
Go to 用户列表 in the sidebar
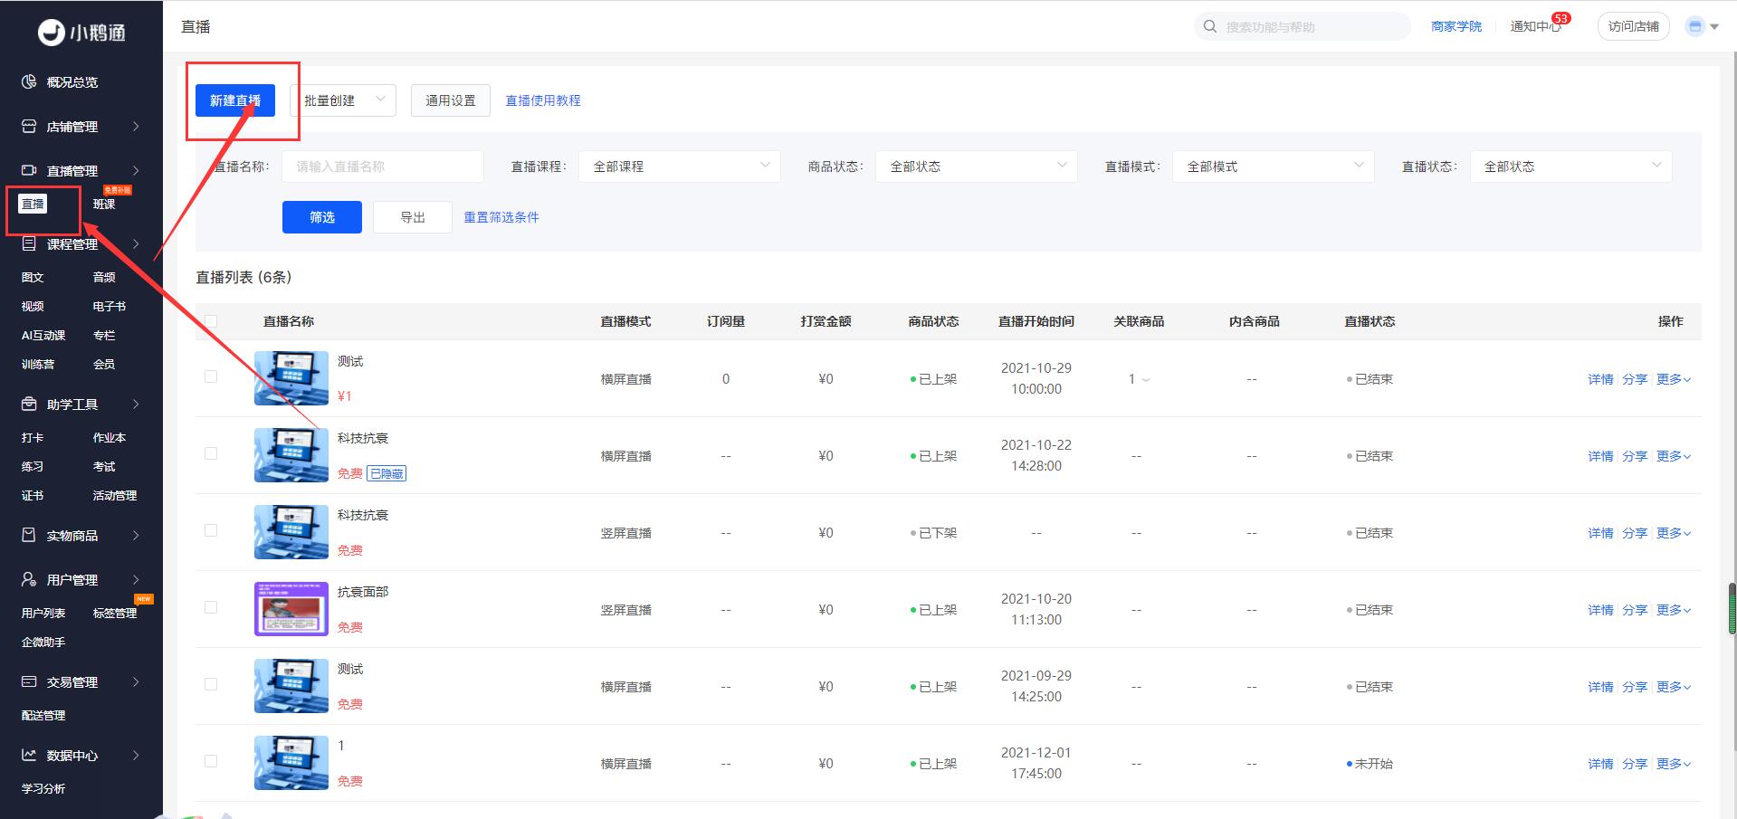click(x=43, y=614)
